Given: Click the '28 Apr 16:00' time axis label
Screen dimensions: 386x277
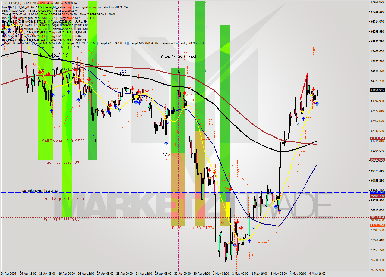Looking at the screenshot, I should (x=144, y=274).
